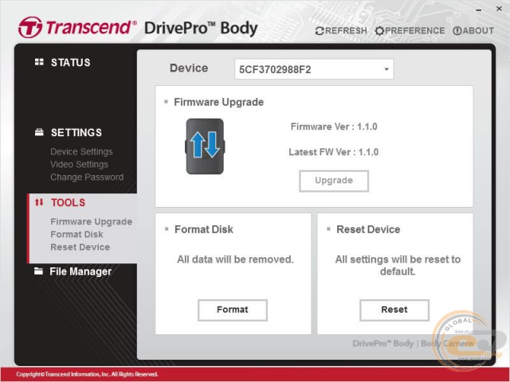
Task: Select Reset Device in sidebar
Action: (x=80, y=247)
